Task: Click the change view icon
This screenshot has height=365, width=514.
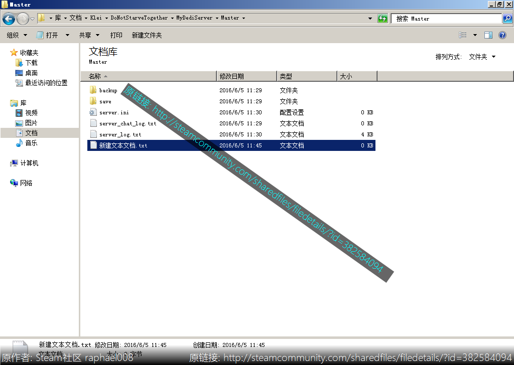Action: (x=462, y=35)
